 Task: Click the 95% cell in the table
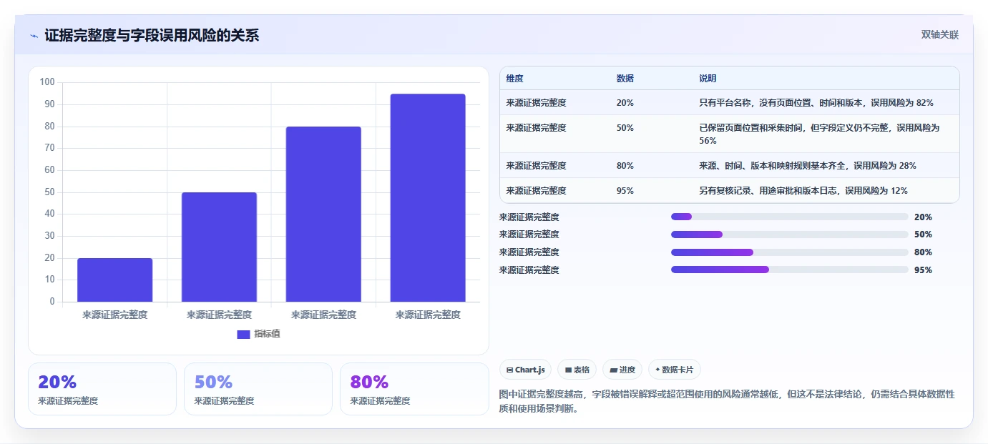[625, 191]
